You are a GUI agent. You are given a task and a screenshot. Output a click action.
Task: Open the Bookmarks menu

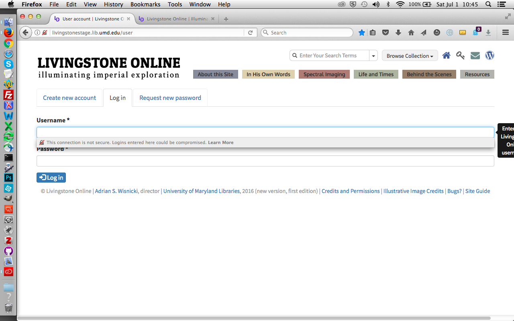[145, 4]
